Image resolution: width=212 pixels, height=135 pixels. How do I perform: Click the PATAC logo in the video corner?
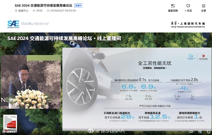pyautogui.click(x=10, y=123)
